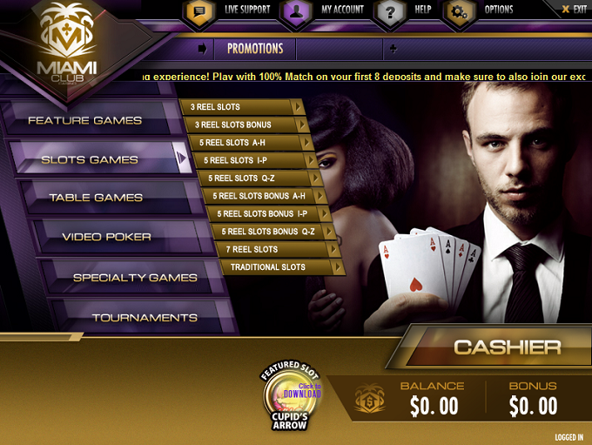Open the Promotions tab

pos(255,49)
